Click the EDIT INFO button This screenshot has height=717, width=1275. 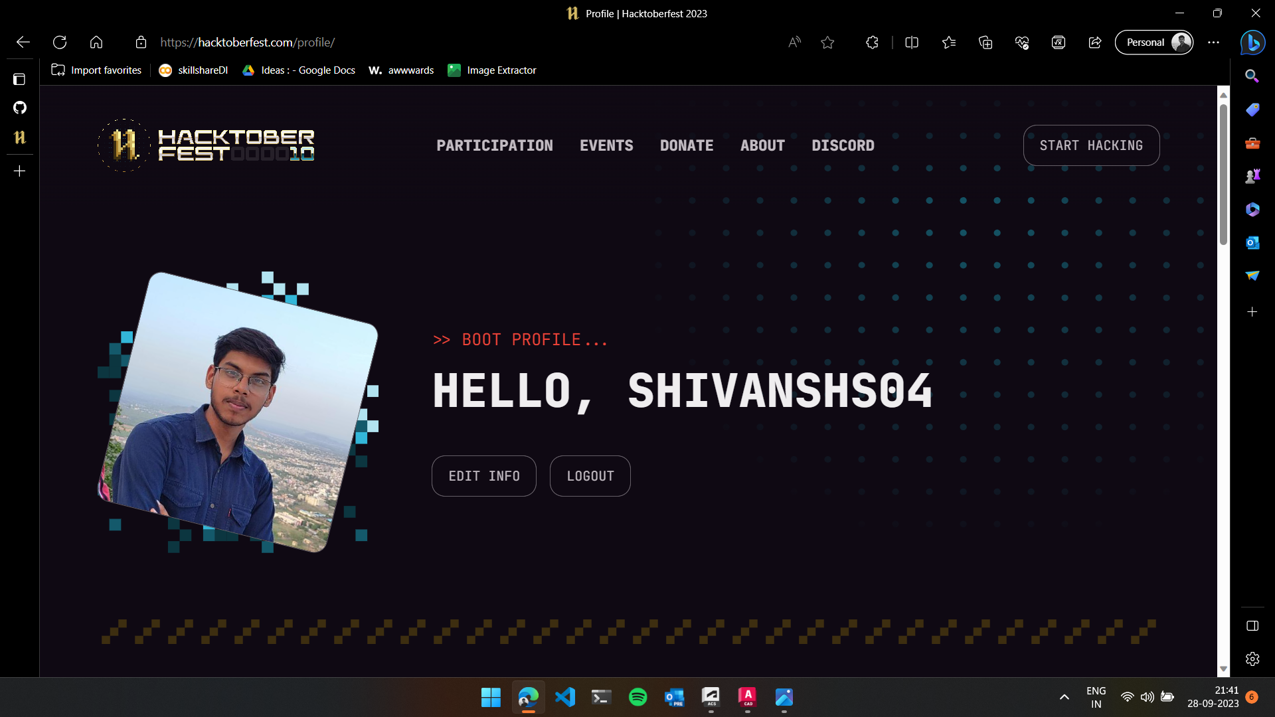coord(483,475)
